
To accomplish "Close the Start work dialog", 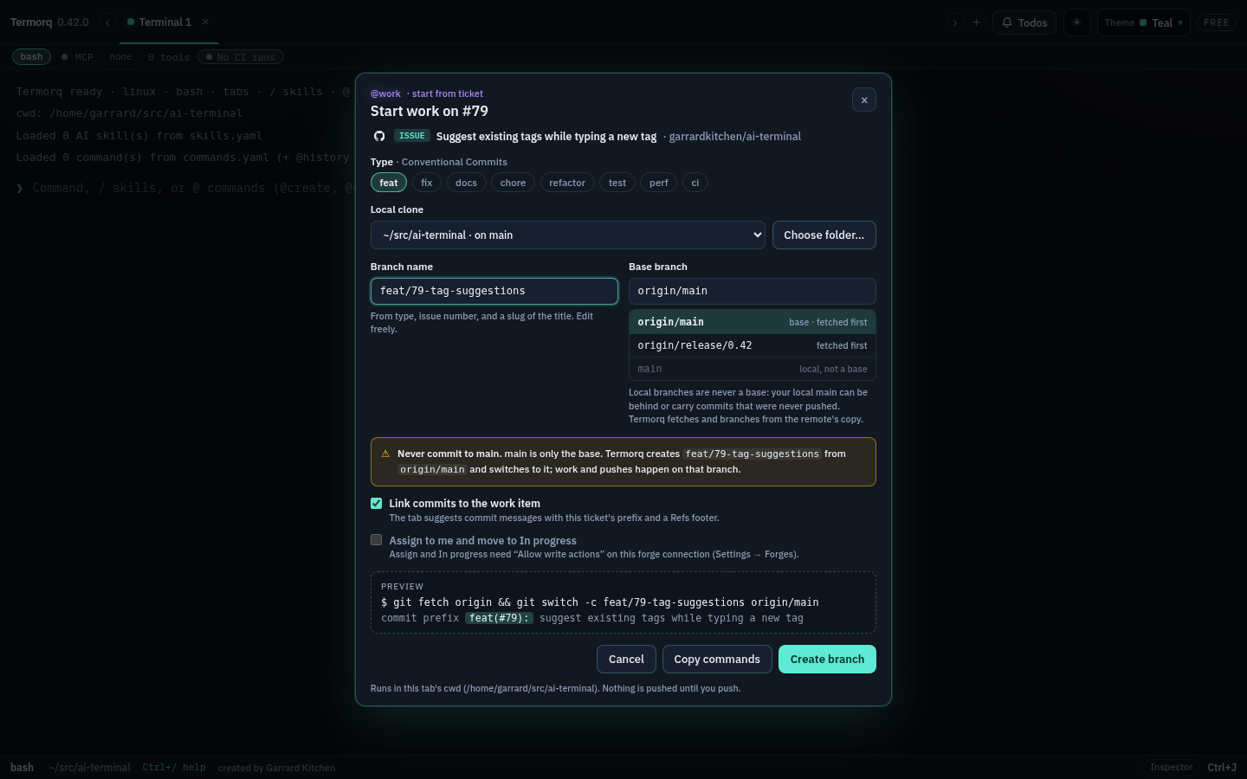I will pos(864,100).
